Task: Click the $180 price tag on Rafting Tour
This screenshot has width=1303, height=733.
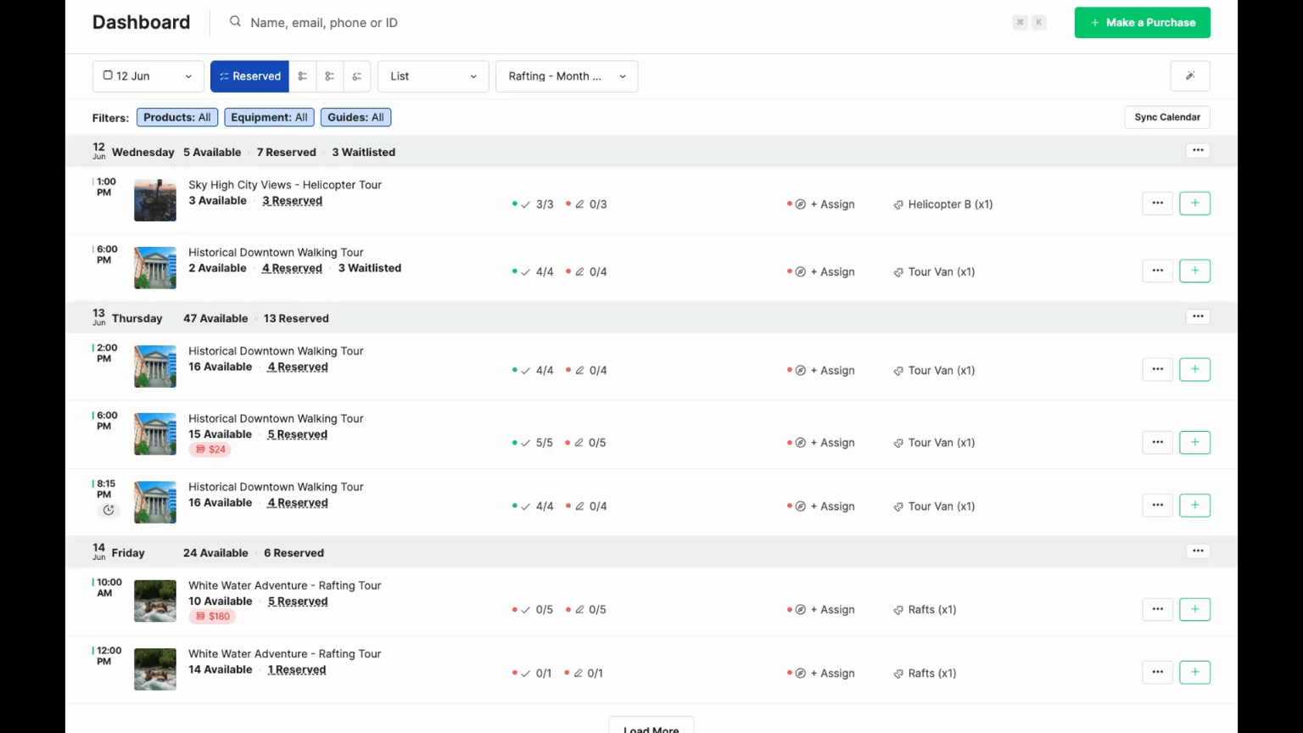Action: (x=213, y=616)
